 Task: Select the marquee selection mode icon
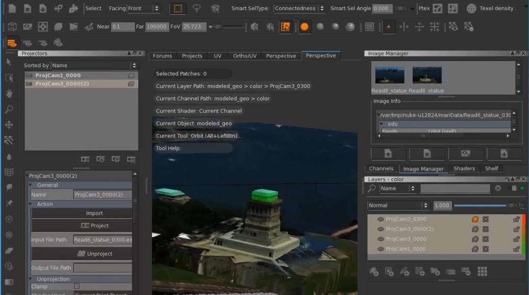pyautogui.click(x=178, y=9)
